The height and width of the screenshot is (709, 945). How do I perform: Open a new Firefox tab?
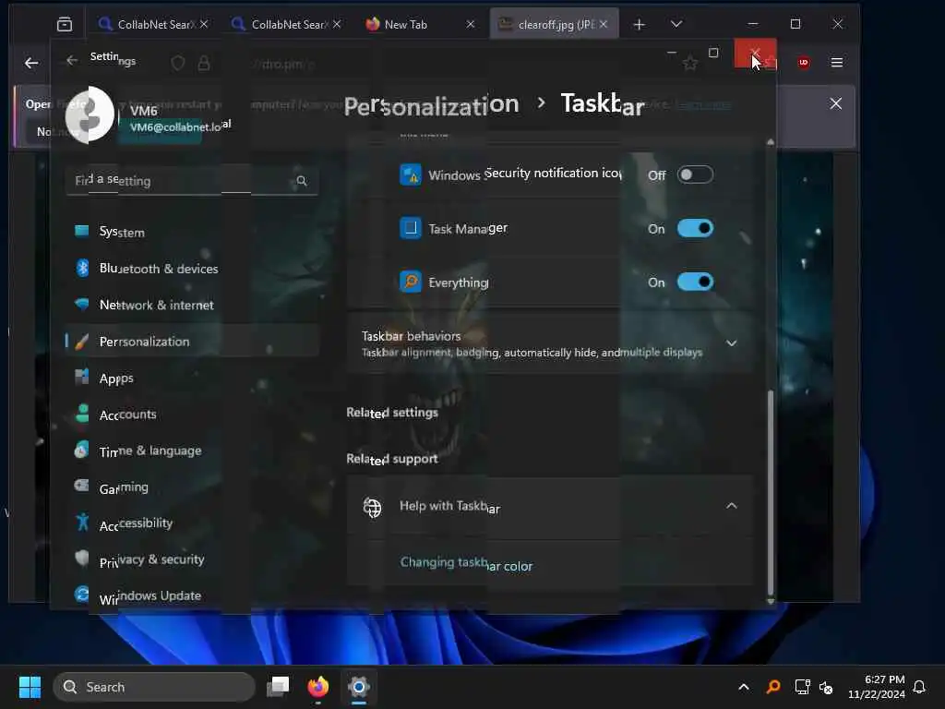(640, 24)
